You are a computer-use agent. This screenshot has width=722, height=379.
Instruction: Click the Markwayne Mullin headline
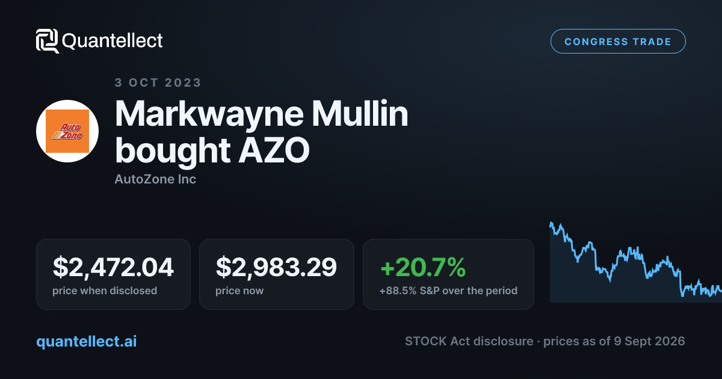point(262,114)
